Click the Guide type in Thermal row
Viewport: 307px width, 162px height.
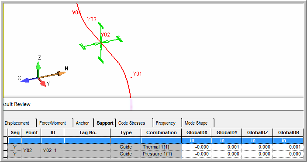pos(126,147)
